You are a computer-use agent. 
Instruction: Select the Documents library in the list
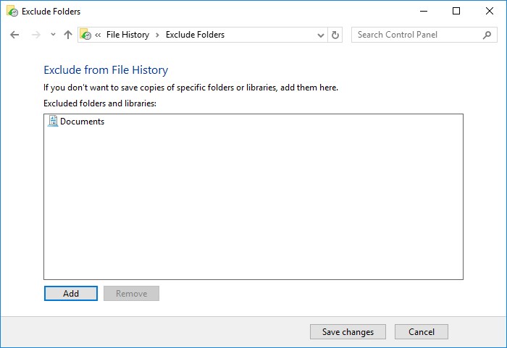76,122
